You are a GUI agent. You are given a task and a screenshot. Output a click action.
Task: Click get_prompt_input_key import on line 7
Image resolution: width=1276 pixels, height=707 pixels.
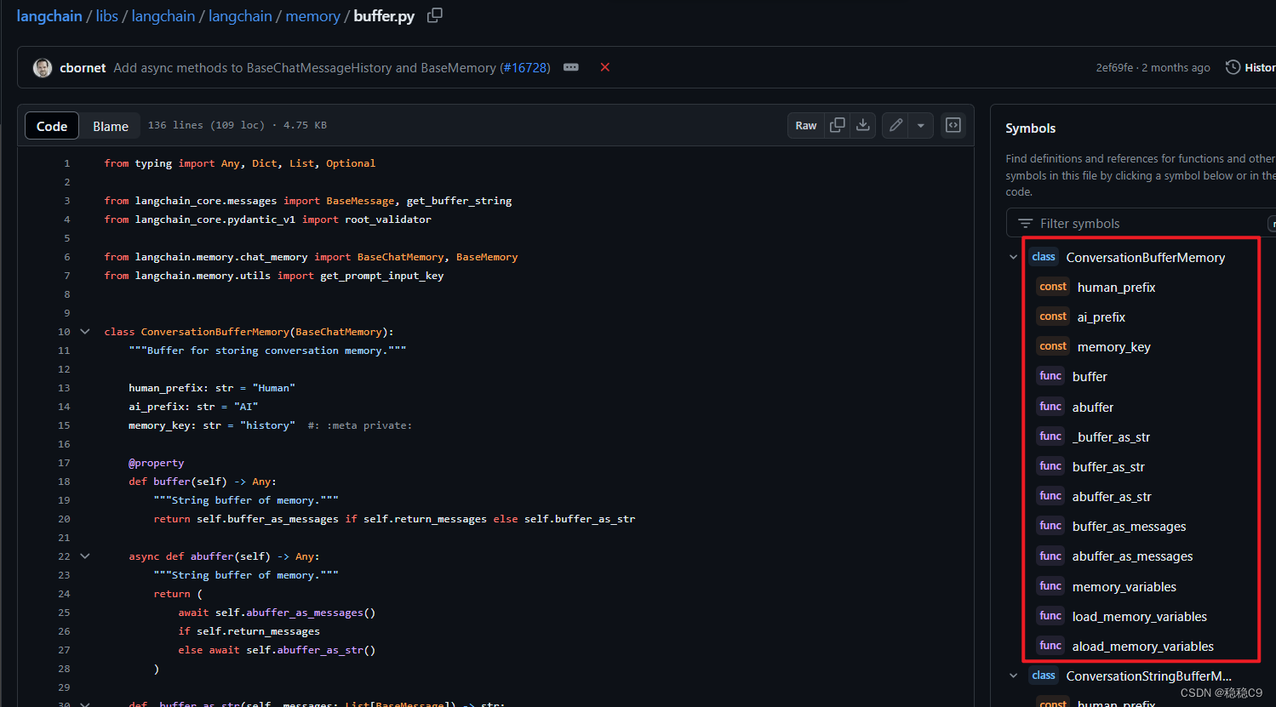coord(382,276)
